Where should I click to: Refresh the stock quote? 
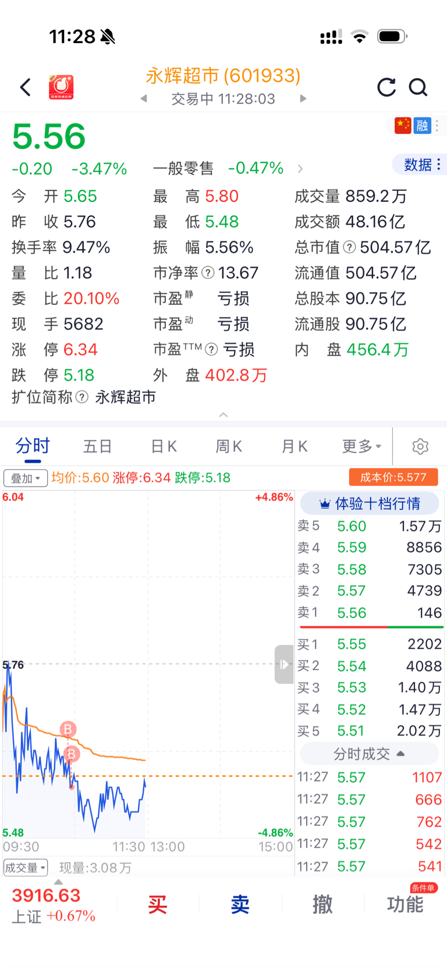coord(386,87)
